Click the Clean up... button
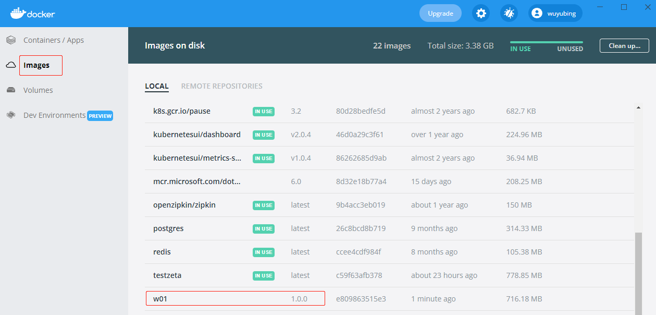Viewport: 656px width, 315px height. coord(624,45)
